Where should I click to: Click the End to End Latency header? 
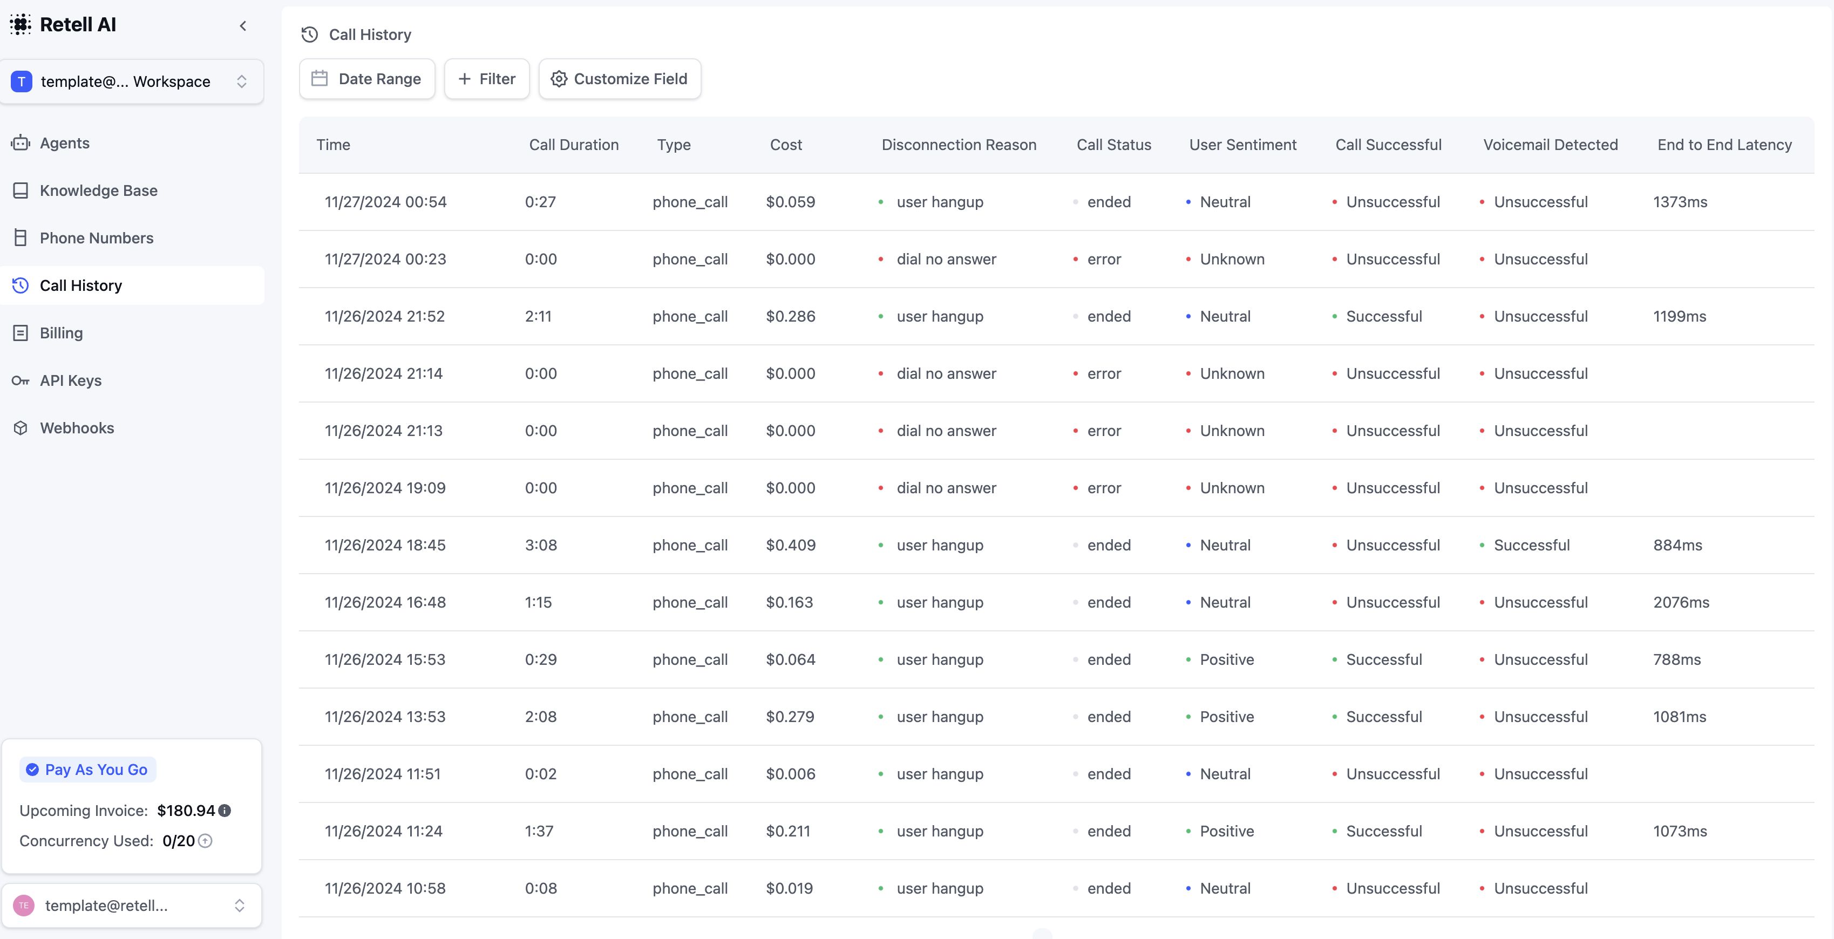(x=1724, y=145)
